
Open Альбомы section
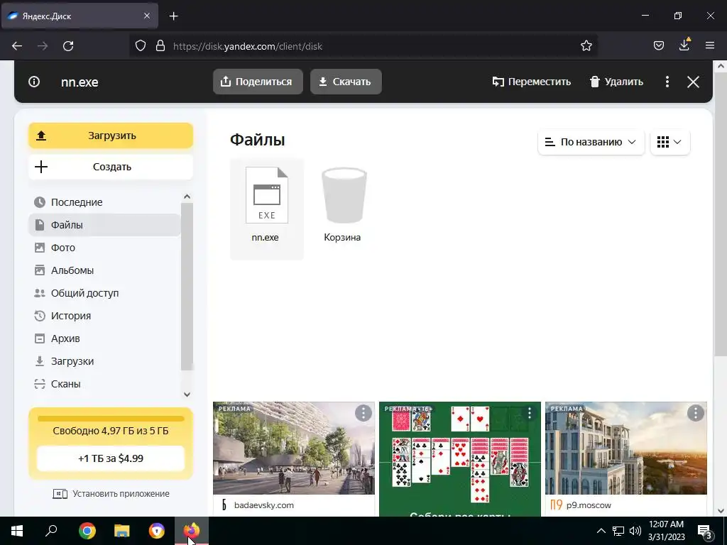coord(105,270)
